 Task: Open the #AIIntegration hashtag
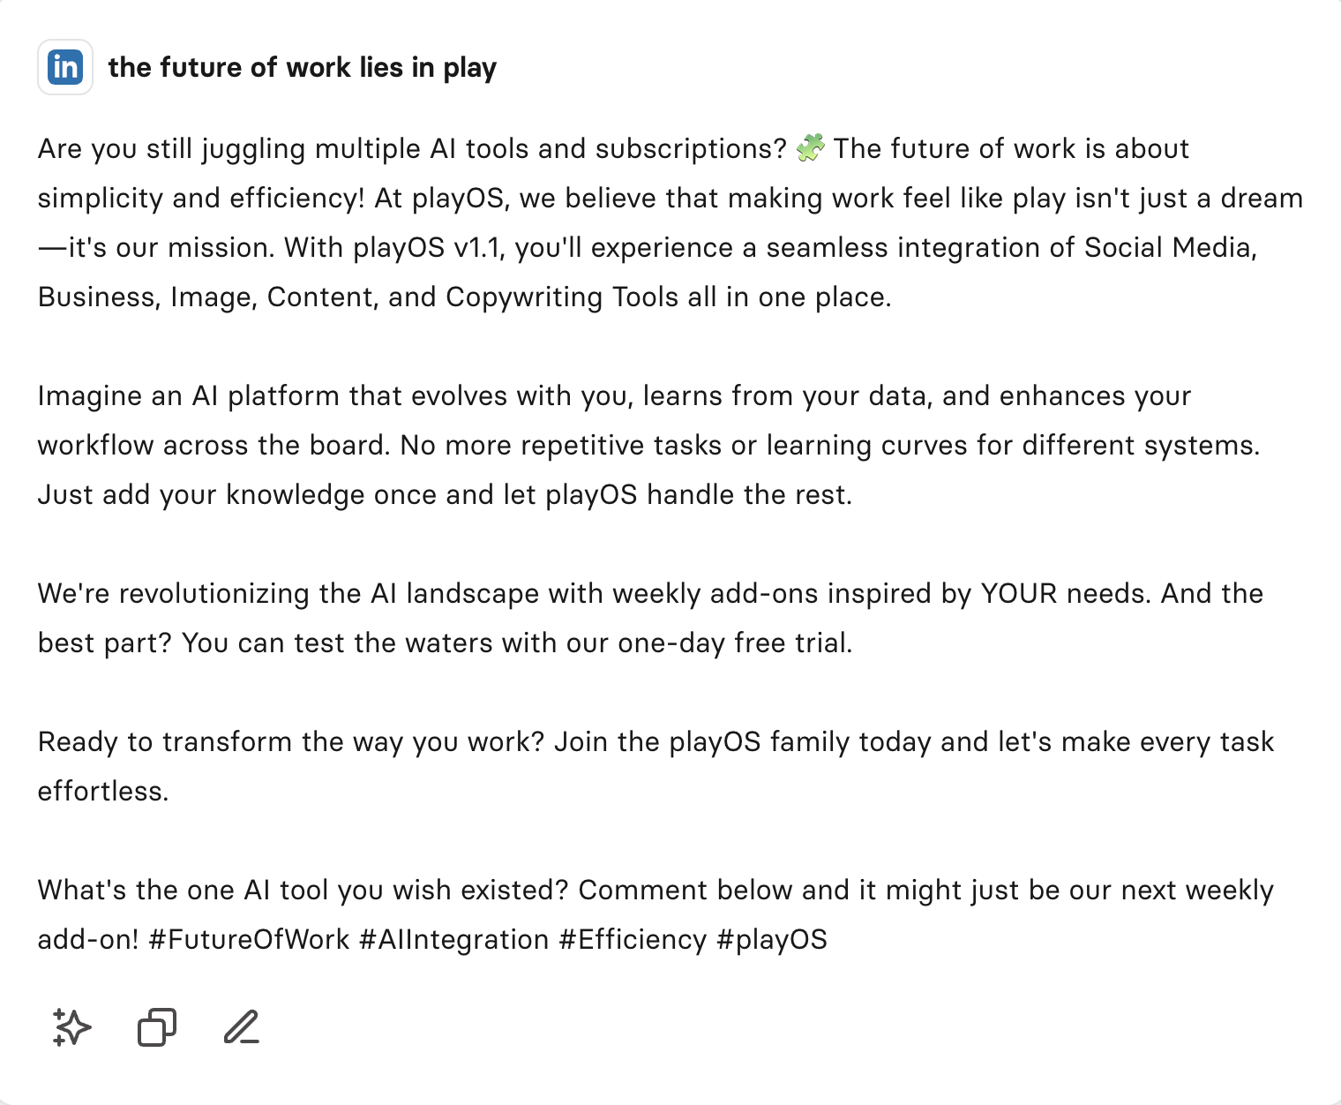454,939
